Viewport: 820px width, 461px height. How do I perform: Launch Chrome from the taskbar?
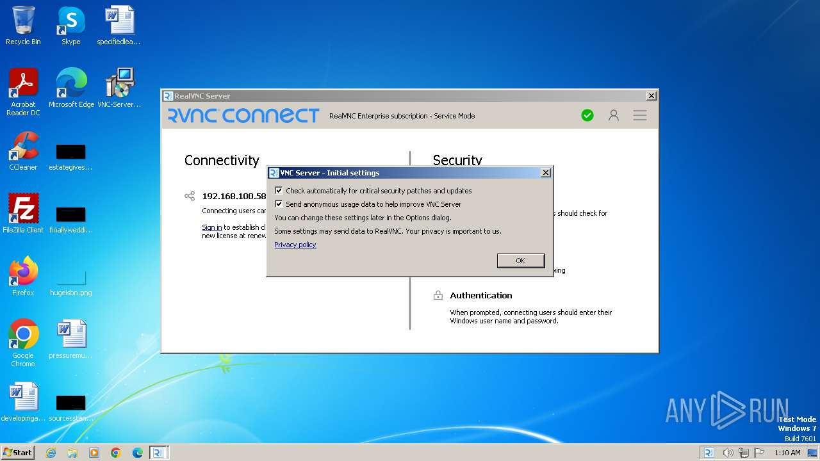pos(116,453)
